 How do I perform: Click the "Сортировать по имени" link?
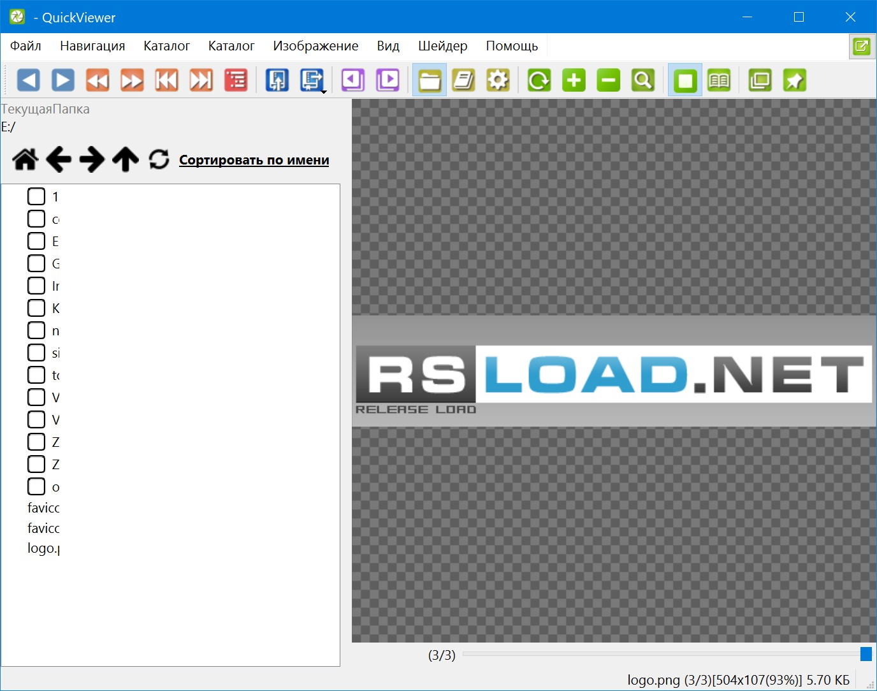click(x=254, y=160)
